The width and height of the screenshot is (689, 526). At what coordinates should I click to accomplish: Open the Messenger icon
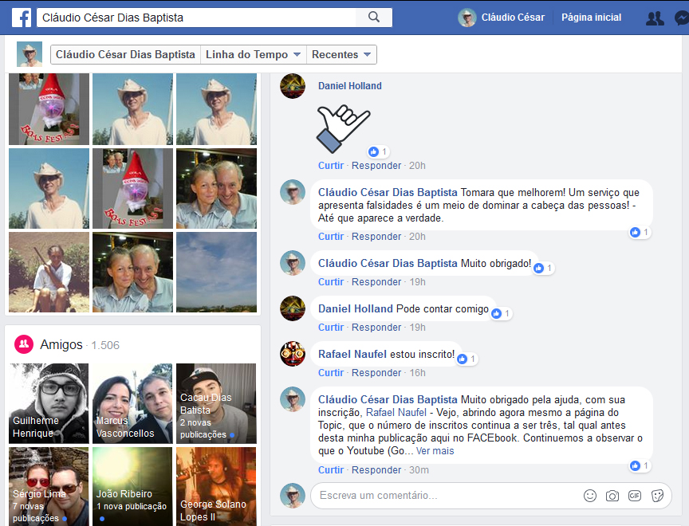[682, 18]
